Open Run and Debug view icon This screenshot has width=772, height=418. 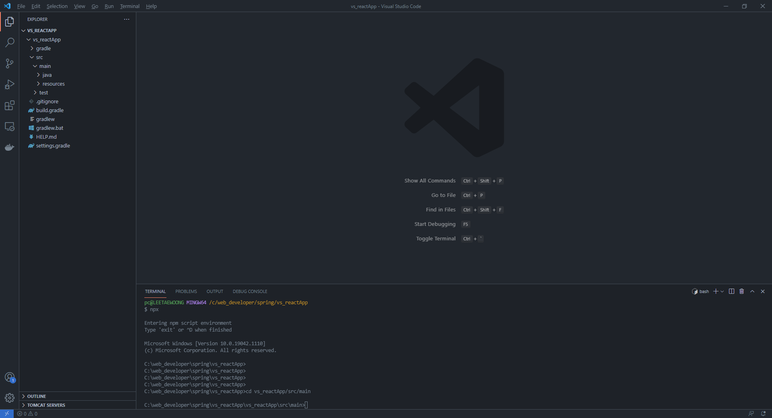(x=10, y=84)
